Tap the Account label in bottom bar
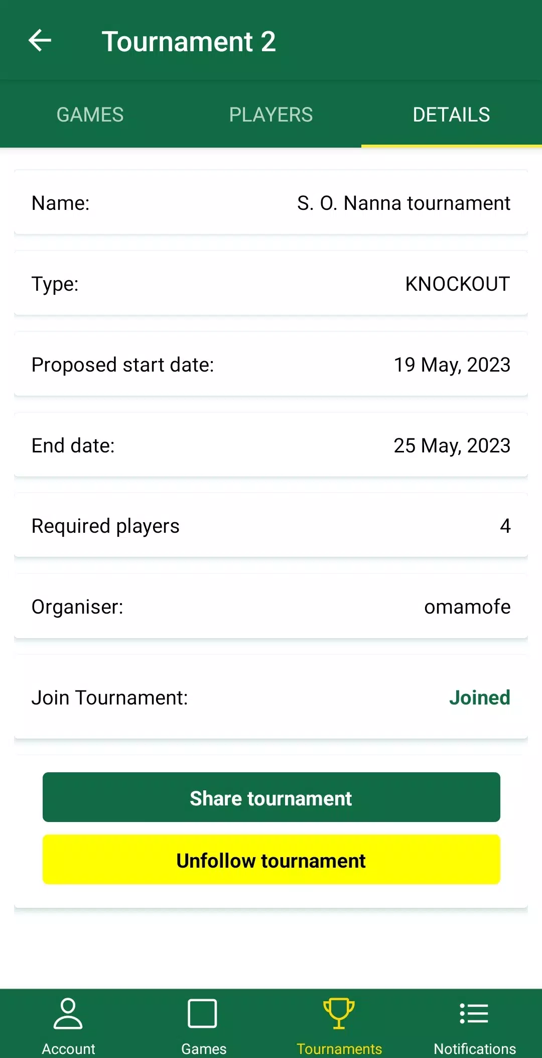The height and width of the screenshot is (1058, 542). (x=68, y=1048)
